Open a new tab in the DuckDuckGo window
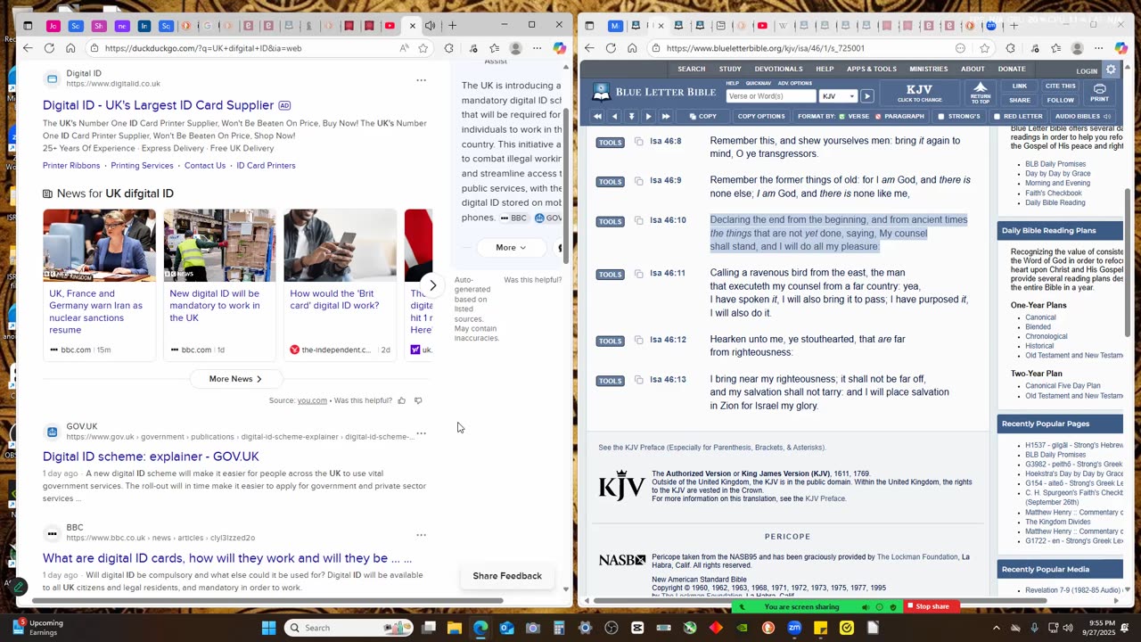The width and height of the screenshot is (1141, 642). pos(452,25)
